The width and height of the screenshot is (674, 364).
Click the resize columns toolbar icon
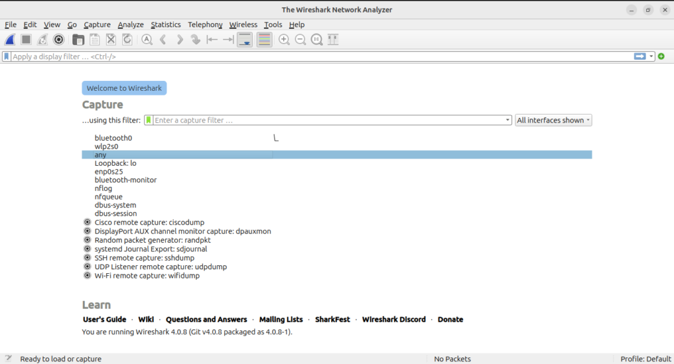click(333, 39)
